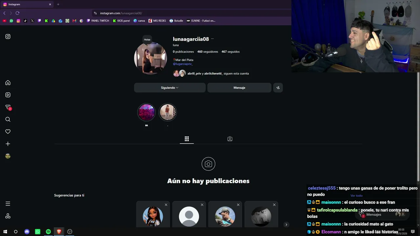420x236 pixels.
Task: Click the suggest similar accounts button
Action: [x=278, y=88]
